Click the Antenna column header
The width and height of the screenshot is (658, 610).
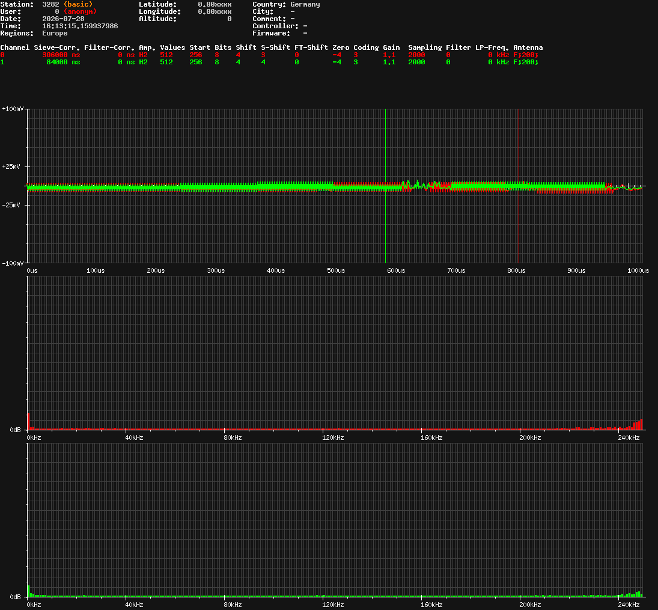coord(528,47)
